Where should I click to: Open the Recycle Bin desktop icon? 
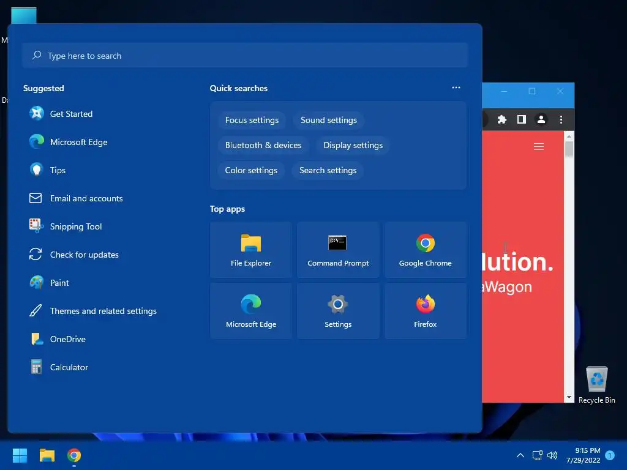pyautogui.click(x=596, y=385)
